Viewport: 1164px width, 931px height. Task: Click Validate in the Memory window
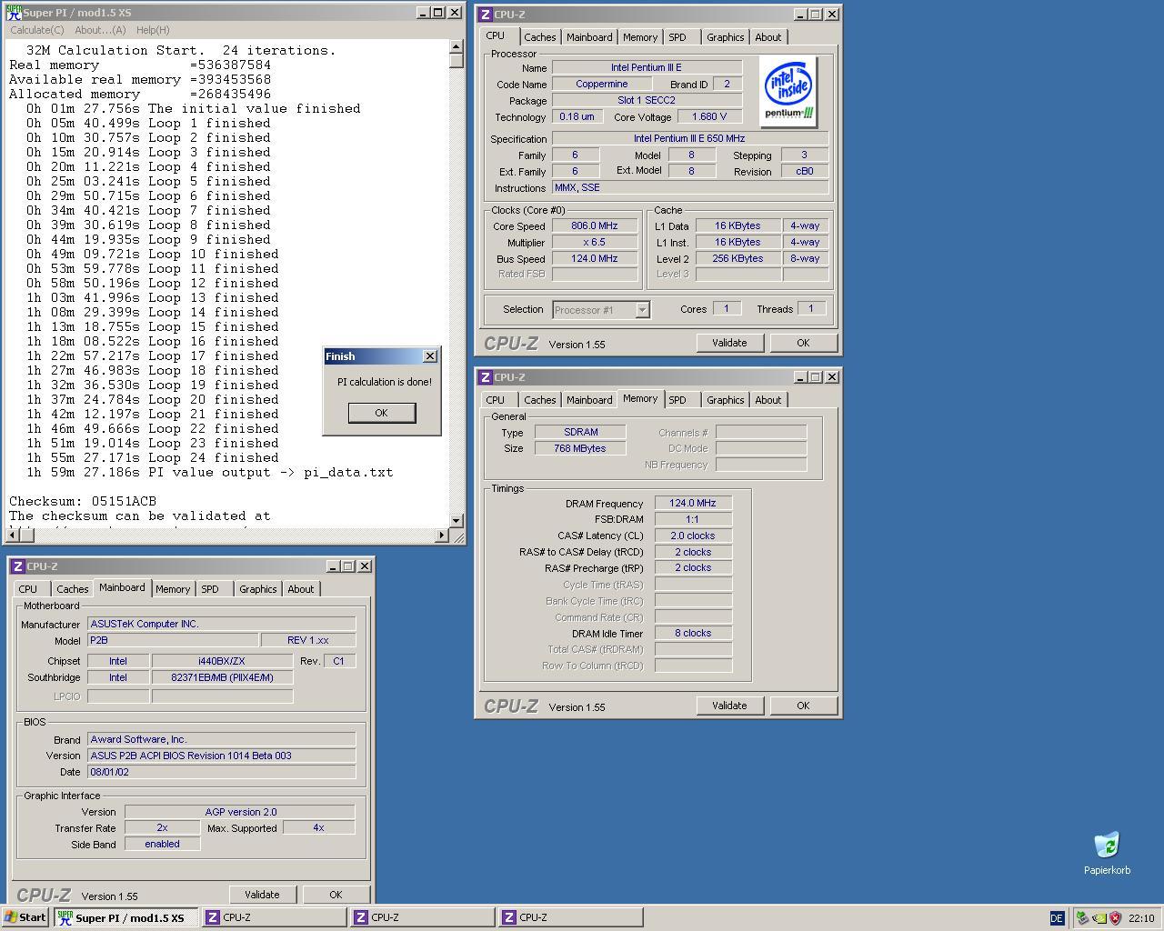[x=729, y=706]
